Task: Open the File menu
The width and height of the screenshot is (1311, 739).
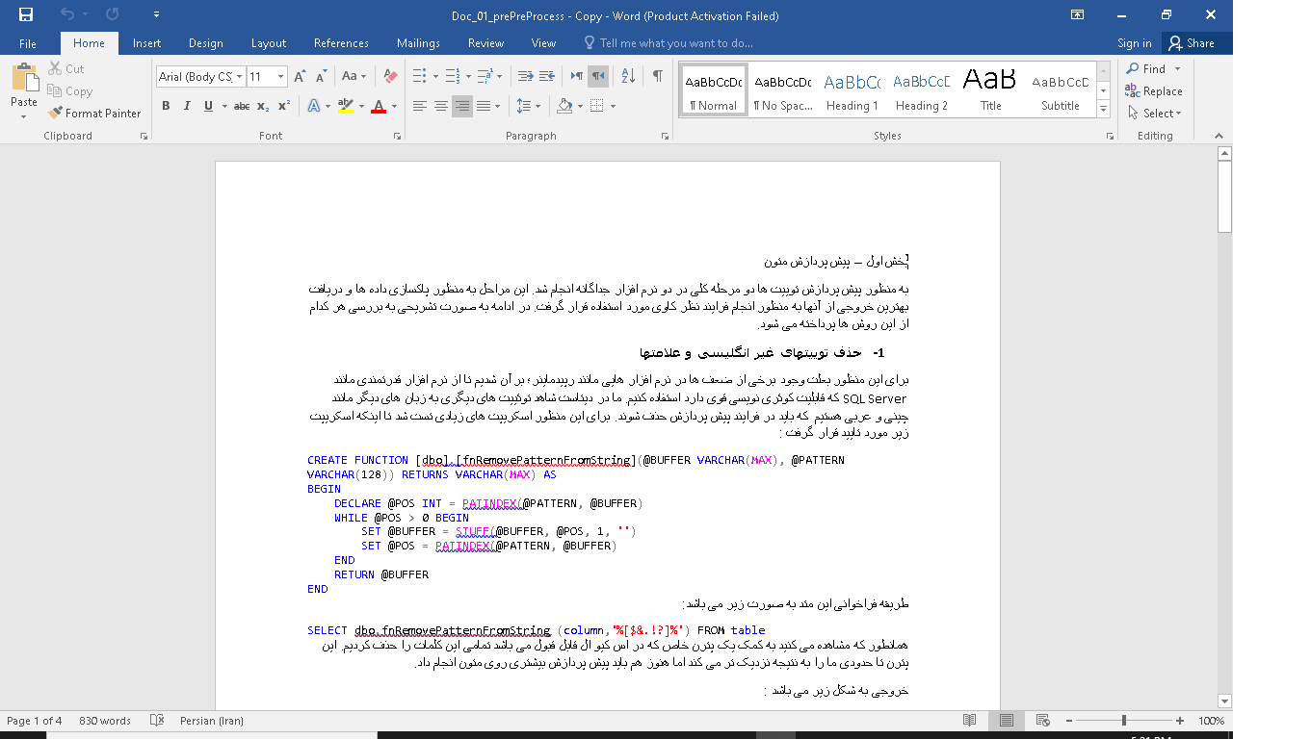Action: tap(28, 43)
